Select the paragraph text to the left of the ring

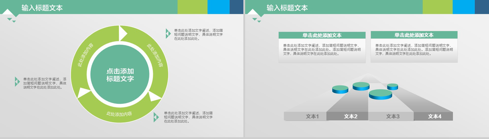45,83
